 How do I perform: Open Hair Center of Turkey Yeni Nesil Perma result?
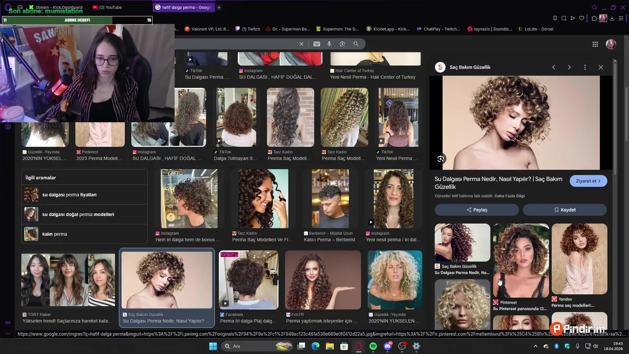pyautogui.click(x=375, y=66)
